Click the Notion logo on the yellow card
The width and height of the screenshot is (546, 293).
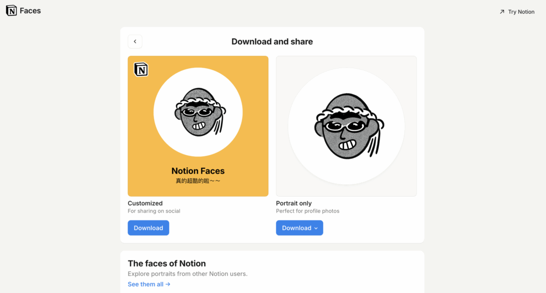(141, 69)
